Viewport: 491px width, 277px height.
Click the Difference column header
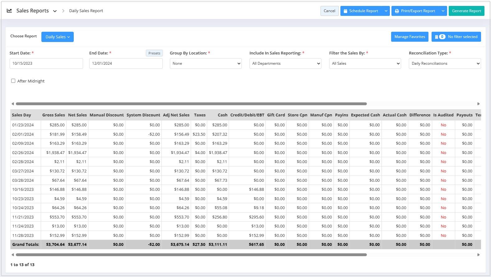[x=420, y=115]
